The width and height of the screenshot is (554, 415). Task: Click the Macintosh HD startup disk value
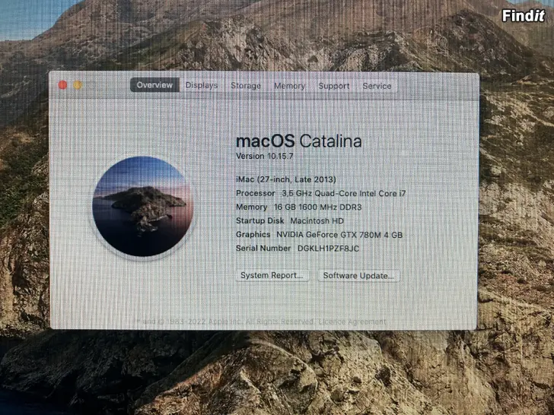(317, 221)
